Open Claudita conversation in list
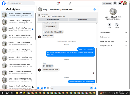Screen dimensions: 130x95 [18, 44]
